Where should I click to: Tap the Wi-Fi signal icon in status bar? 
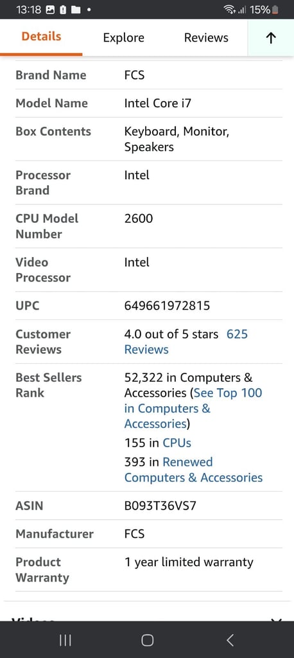pyautogui.click(x=229, y=9)
